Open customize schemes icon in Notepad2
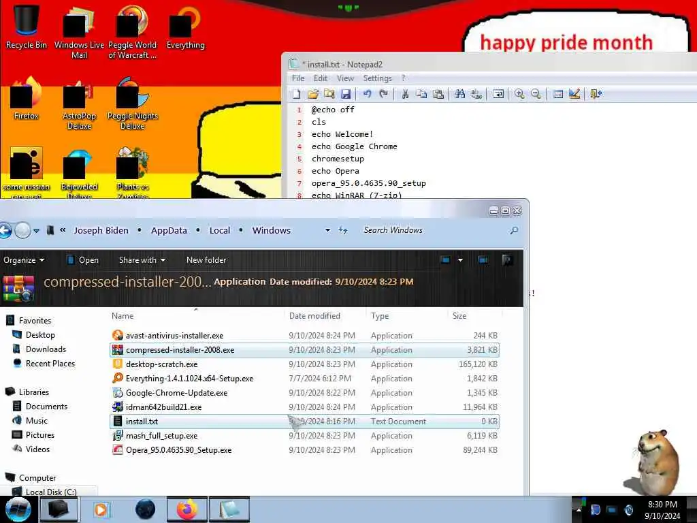697x523 pixels. 574,94
